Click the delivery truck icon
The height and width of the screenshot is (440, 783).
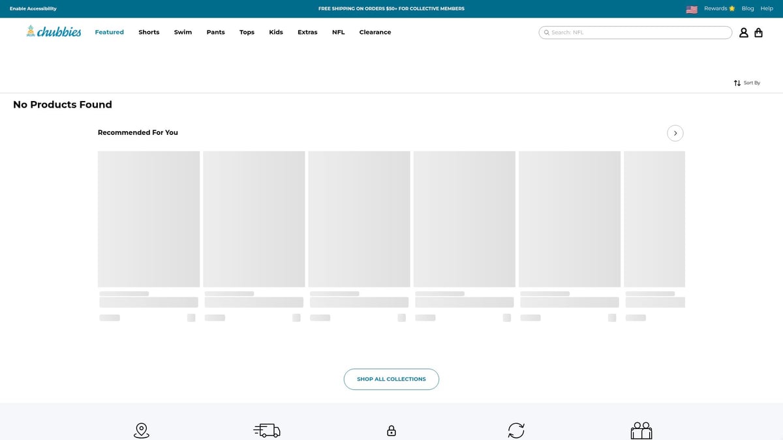(266, 430)
